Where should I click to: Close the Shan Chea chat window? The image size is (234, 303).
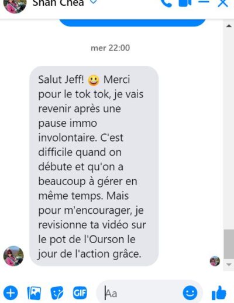223,3
